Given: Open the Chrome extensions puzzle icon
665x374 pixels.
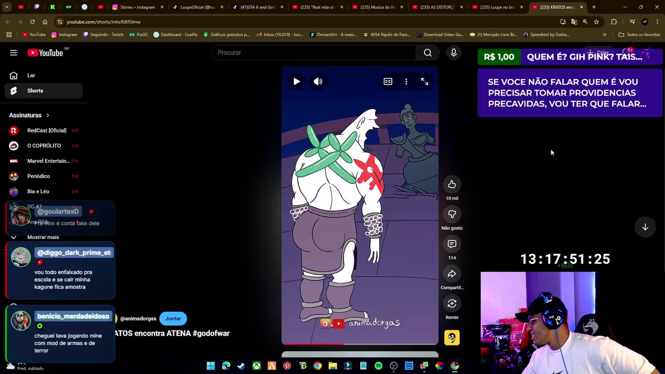Looking at the screenshot, I should [614, 22].
